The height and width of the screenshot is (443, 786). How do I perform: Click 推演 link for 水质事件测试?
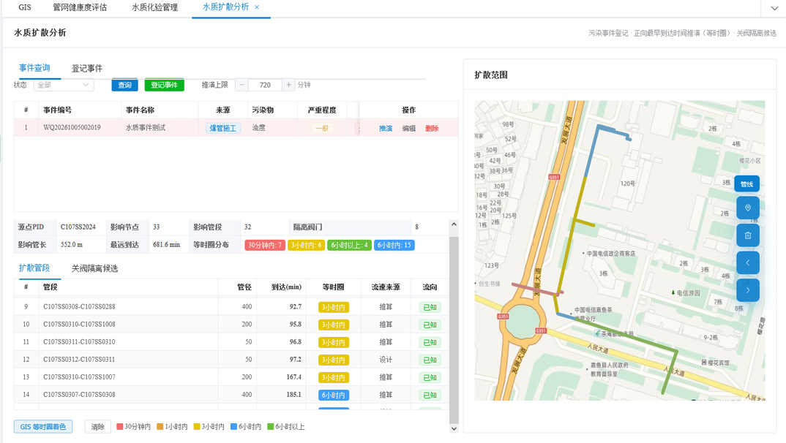pos(386,128)
